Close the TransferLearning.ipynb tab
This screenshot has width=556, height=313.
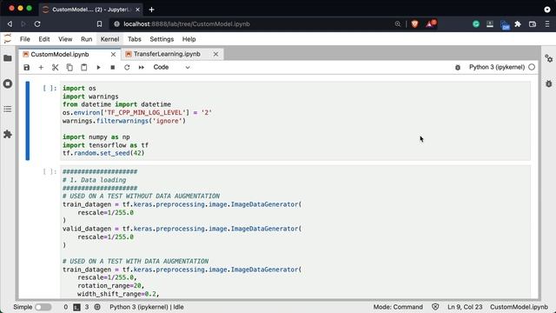[215, 54]
